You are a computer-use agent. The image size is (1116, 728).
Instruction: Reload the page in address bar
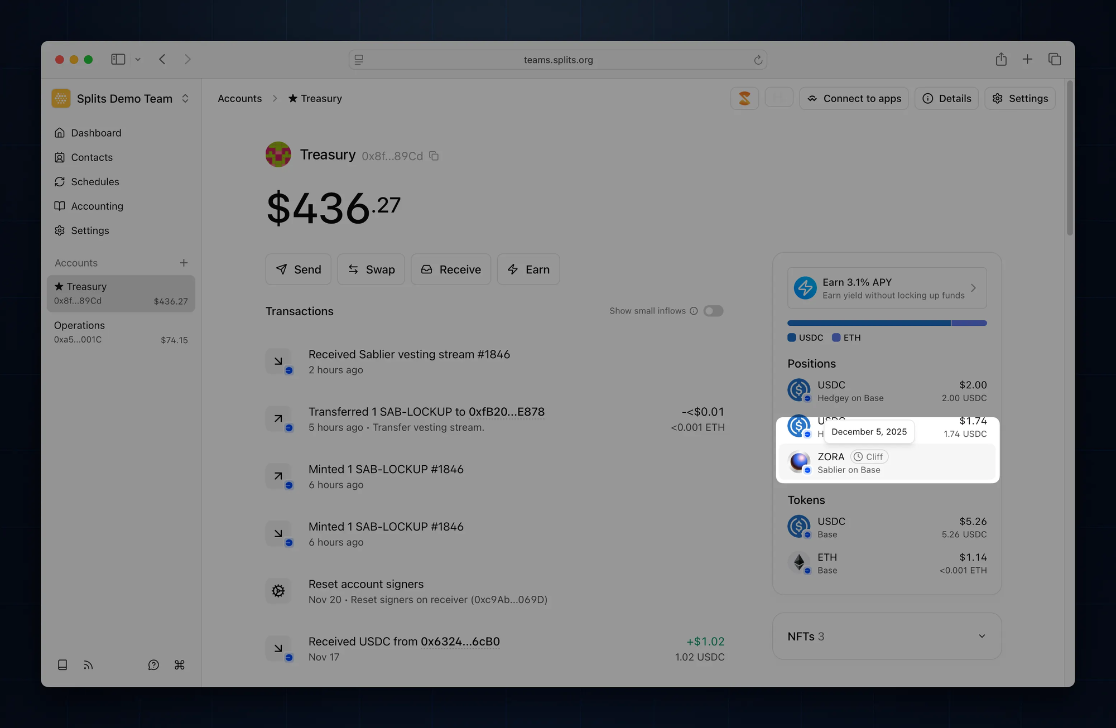758,60
